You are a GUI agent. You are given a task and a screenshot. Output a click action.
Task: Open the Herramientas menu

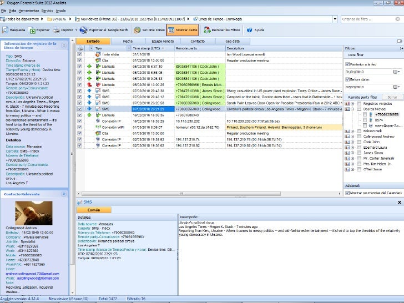point(29,11)
